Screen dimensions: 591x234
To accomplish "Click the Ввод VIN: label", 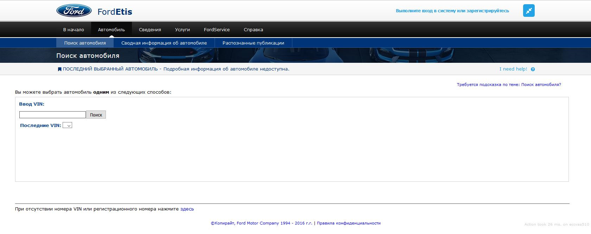I will tap(32, 104).
